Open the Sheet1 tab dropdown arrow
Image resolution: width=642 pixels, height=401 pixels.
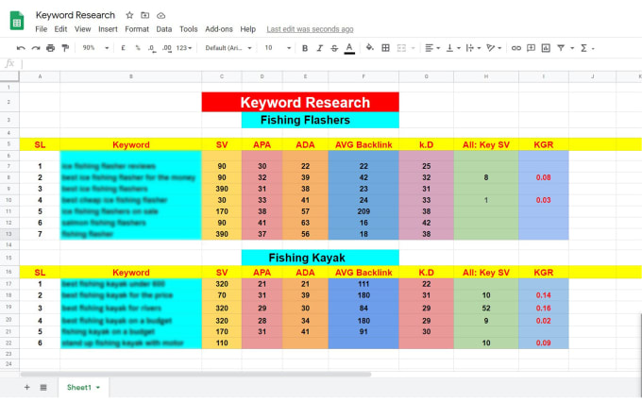click(x=98, y=388)
